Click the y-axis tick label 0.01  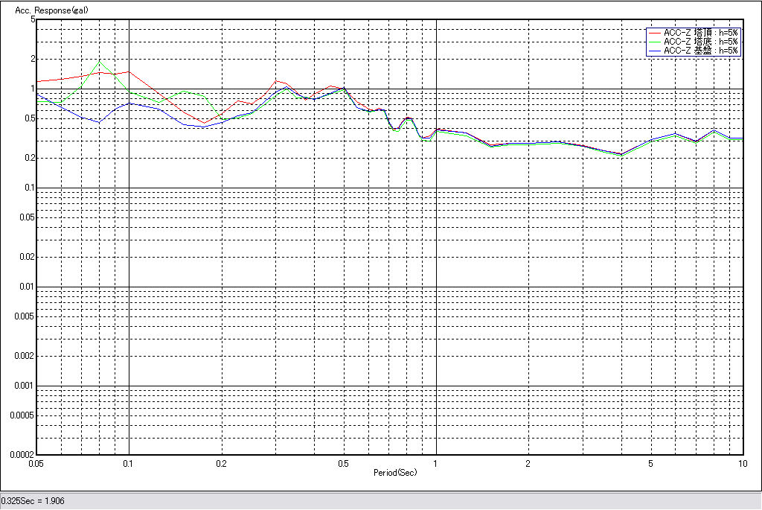pos(26,287)
